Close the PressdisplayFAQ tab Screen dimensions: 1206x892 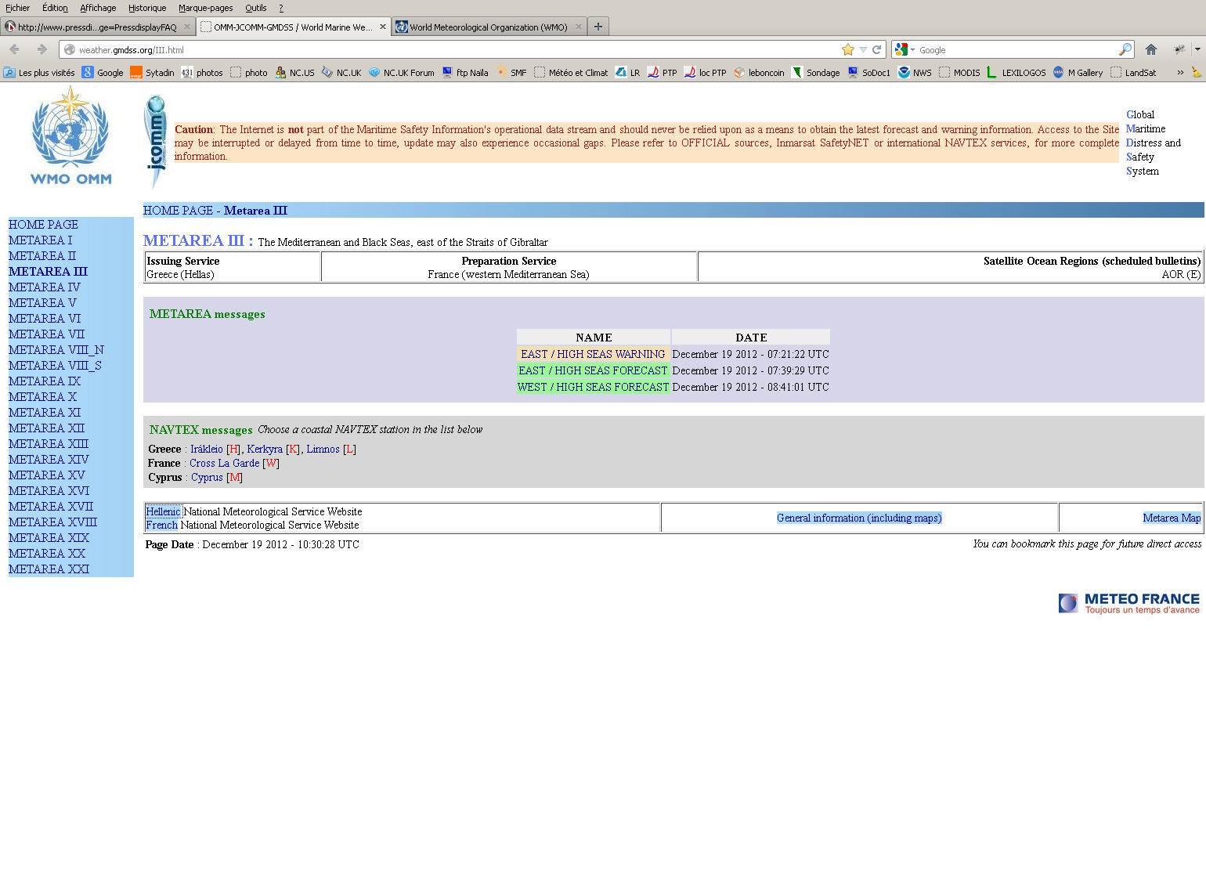[187, 27]
